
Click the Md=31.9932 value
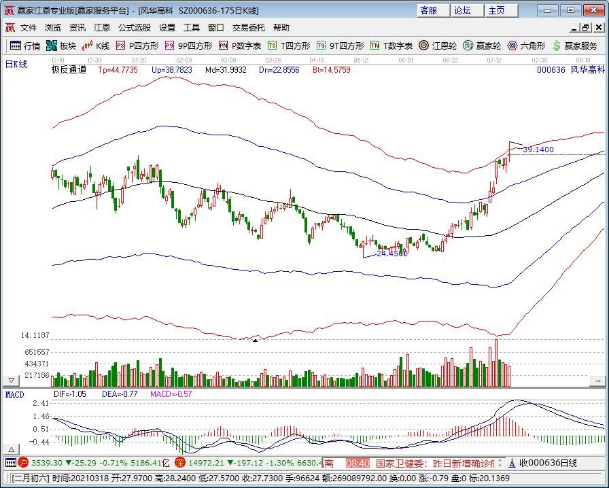pyautogui.click(x=226, y=70)
